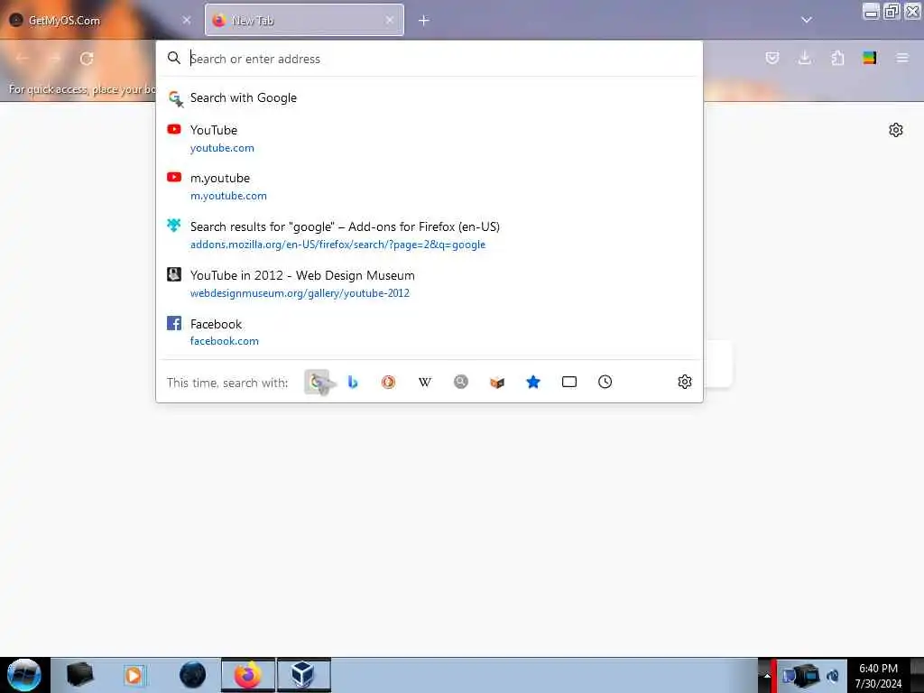Click the Forward navigation arrow
924x693 pixels.
(x=55, y=59)
